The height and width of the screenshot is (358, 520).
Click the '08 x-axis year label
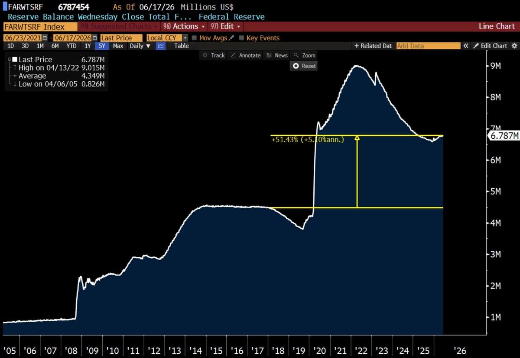[x=71, y=350]
